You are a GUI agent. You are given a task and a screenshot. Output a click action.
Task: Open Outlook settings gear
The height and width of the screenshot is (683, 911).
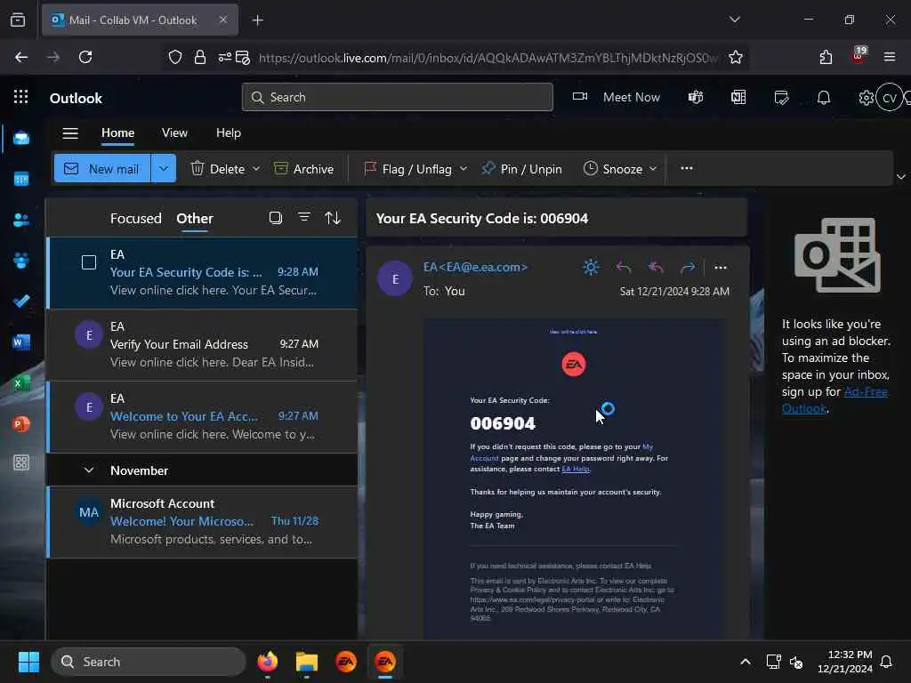[866, 98]
